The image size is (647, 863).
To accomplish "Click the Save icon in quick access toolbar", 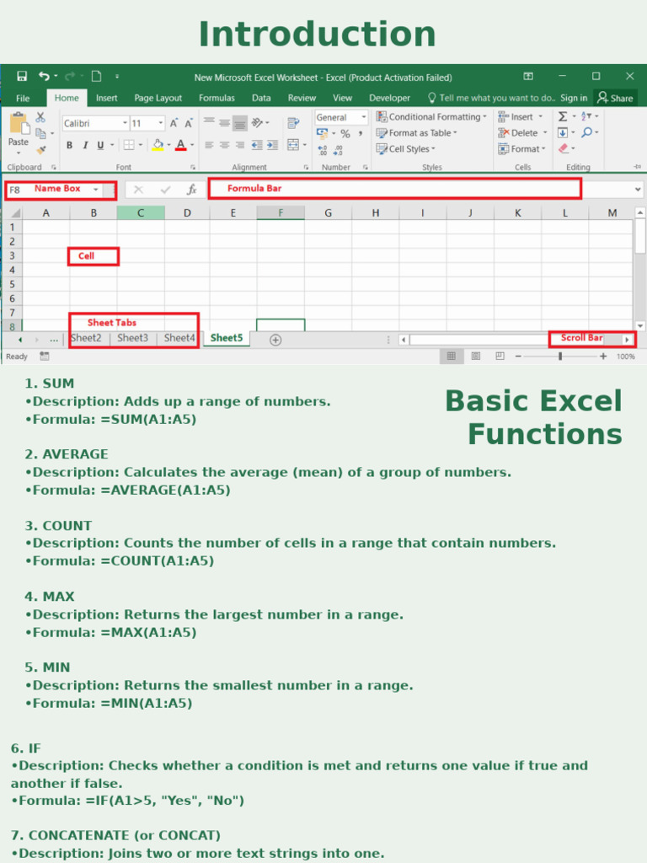I will click(22, 76).
